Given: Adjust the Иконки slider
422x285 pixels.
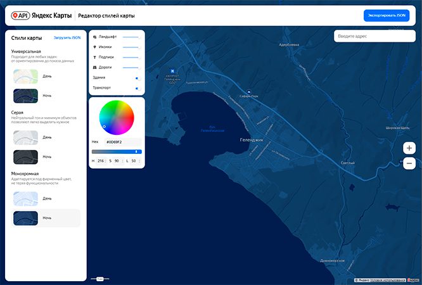Looking at the screenshot, I should pos(132,47).
